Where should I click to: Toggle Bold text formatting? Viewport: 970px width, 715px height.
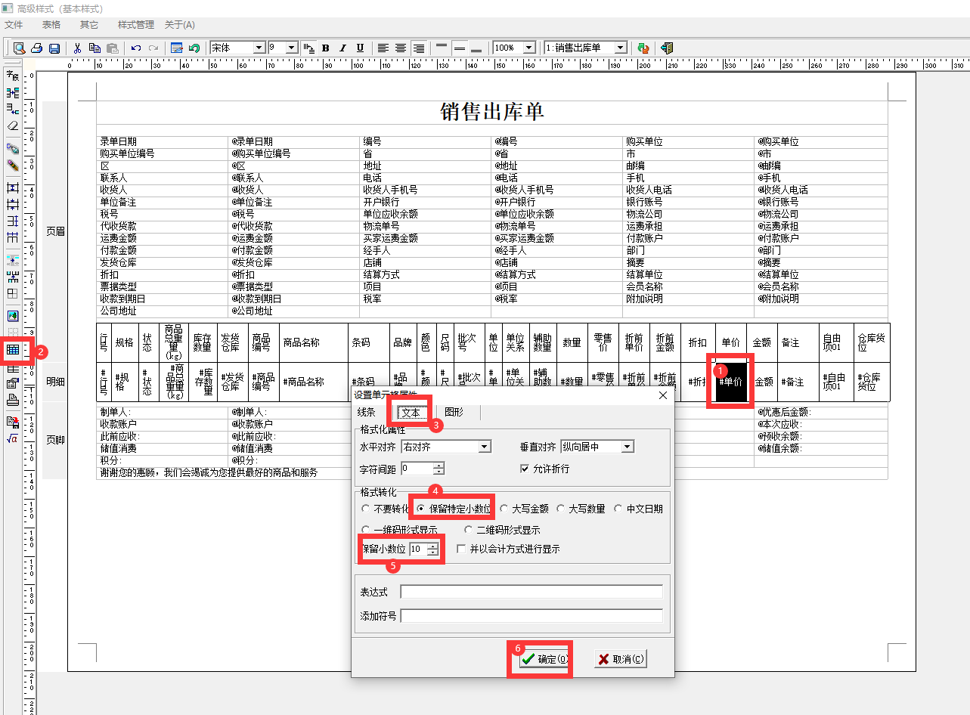(x=326, y=48)
